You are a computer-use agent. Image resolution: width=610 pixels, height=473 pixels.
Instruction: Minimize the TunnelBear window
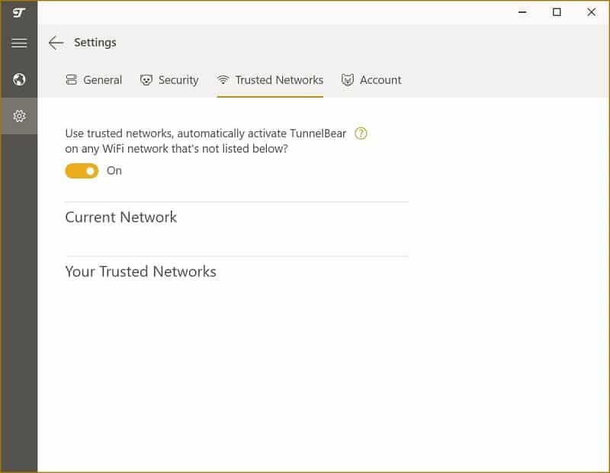point(522,12)
